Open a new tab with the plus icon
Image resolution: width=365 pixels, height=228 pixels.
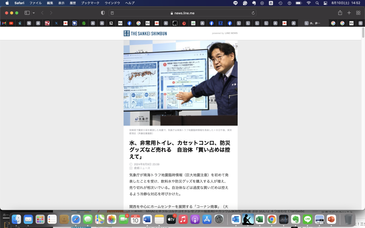click(x=348, y=12)
